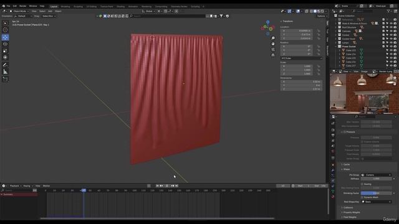
Task: Select the Add Cube tool in toolbar
Action: 5,79
